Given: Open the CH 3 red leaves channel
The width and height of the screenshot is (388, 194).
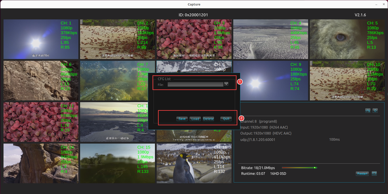Looking at the screenshot, I should (194, 39).
